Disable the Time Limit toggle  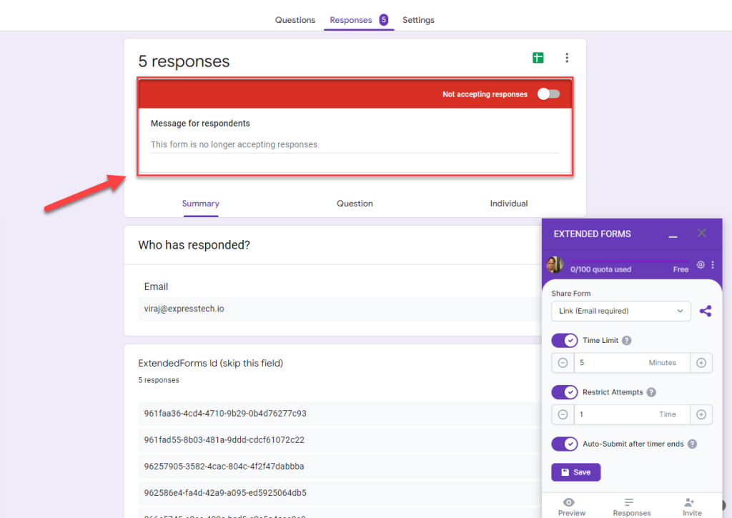click(565, 341)
